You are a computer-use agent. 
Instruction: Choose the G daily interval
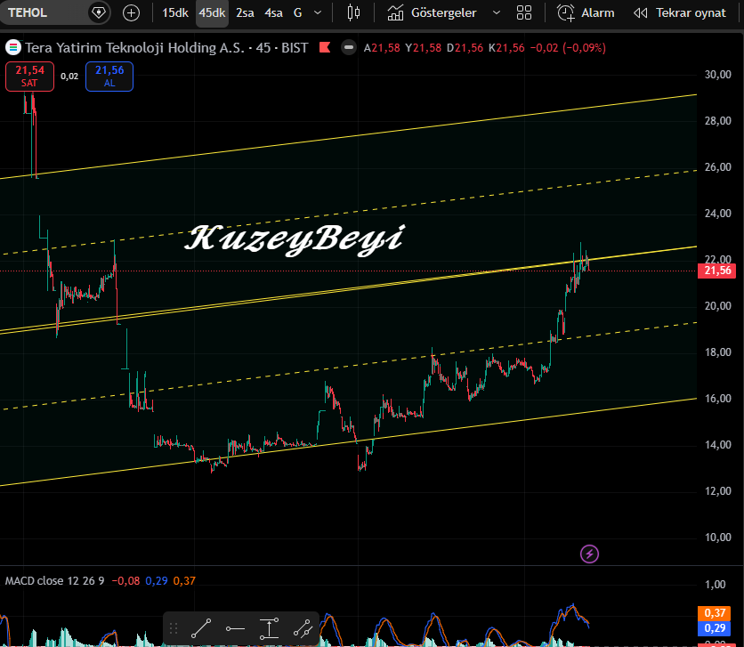tap(297, 12)
